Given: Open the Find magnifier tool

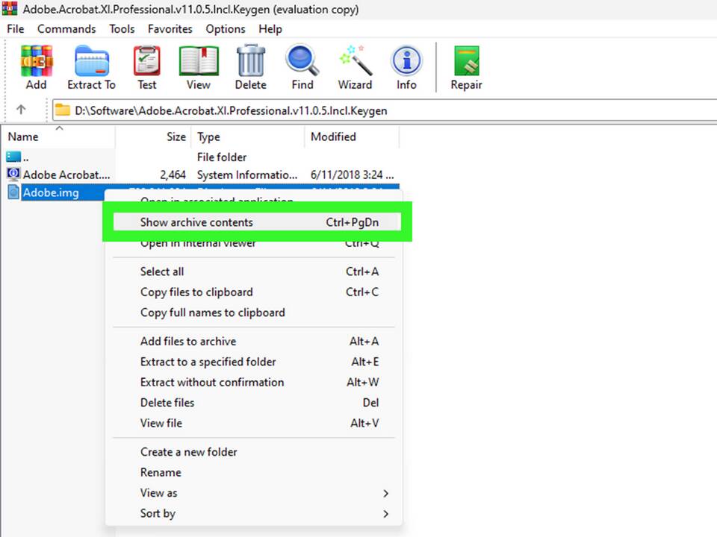Looking at the screenshot, I should click(x=302, y=67).
